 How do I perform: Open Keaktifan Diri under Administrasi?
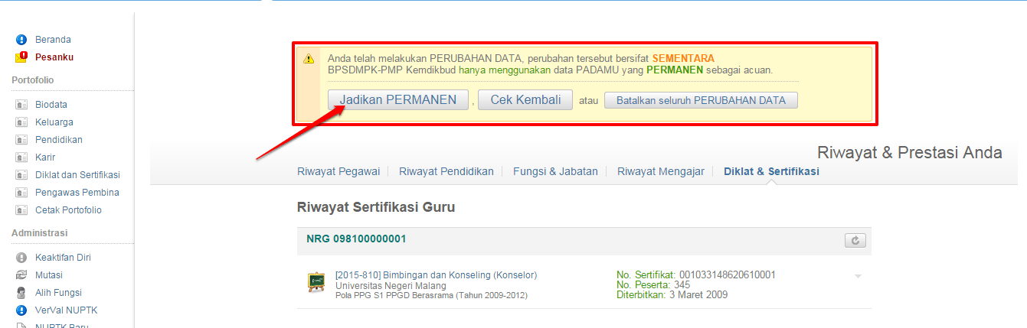(x=63, y=258)
